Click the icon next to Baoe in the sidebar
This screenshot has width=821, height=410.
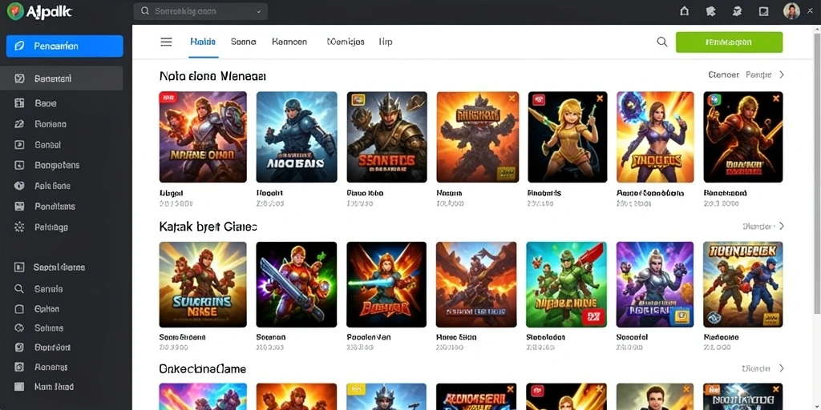[19, 103]
